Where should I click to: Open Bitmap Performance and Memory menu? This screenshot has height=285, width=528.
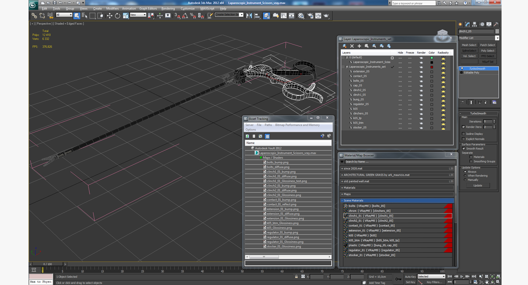[298, 125]
